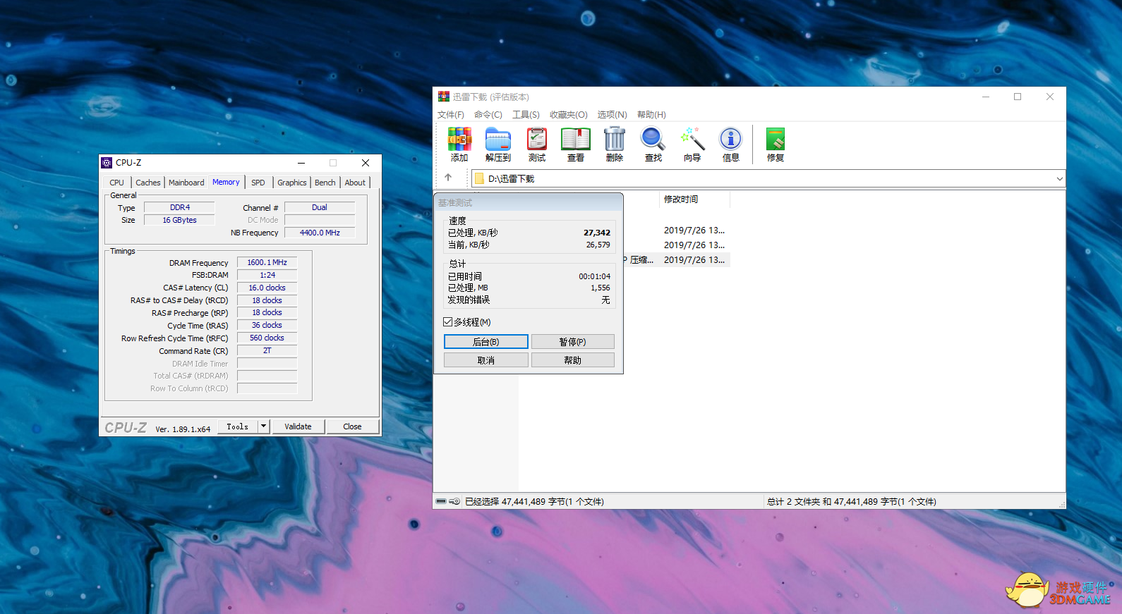Click the processed speed value 27,342
This screenshot has width=1122, height=614.
point(597,233)
